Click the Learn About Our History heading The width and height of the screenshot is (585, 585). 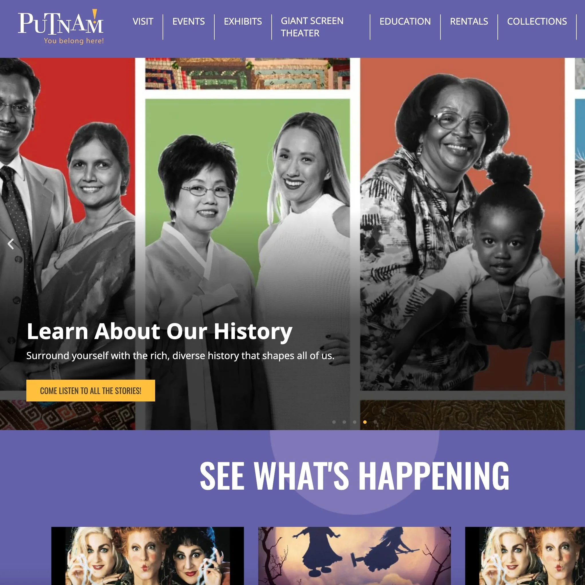(160, 331)
